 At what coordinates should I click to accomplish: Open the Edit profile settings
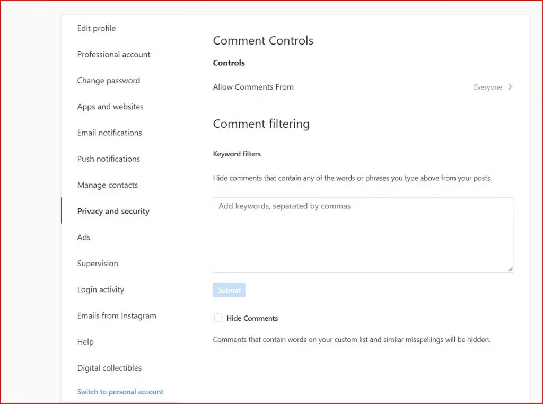click(97, 29)
